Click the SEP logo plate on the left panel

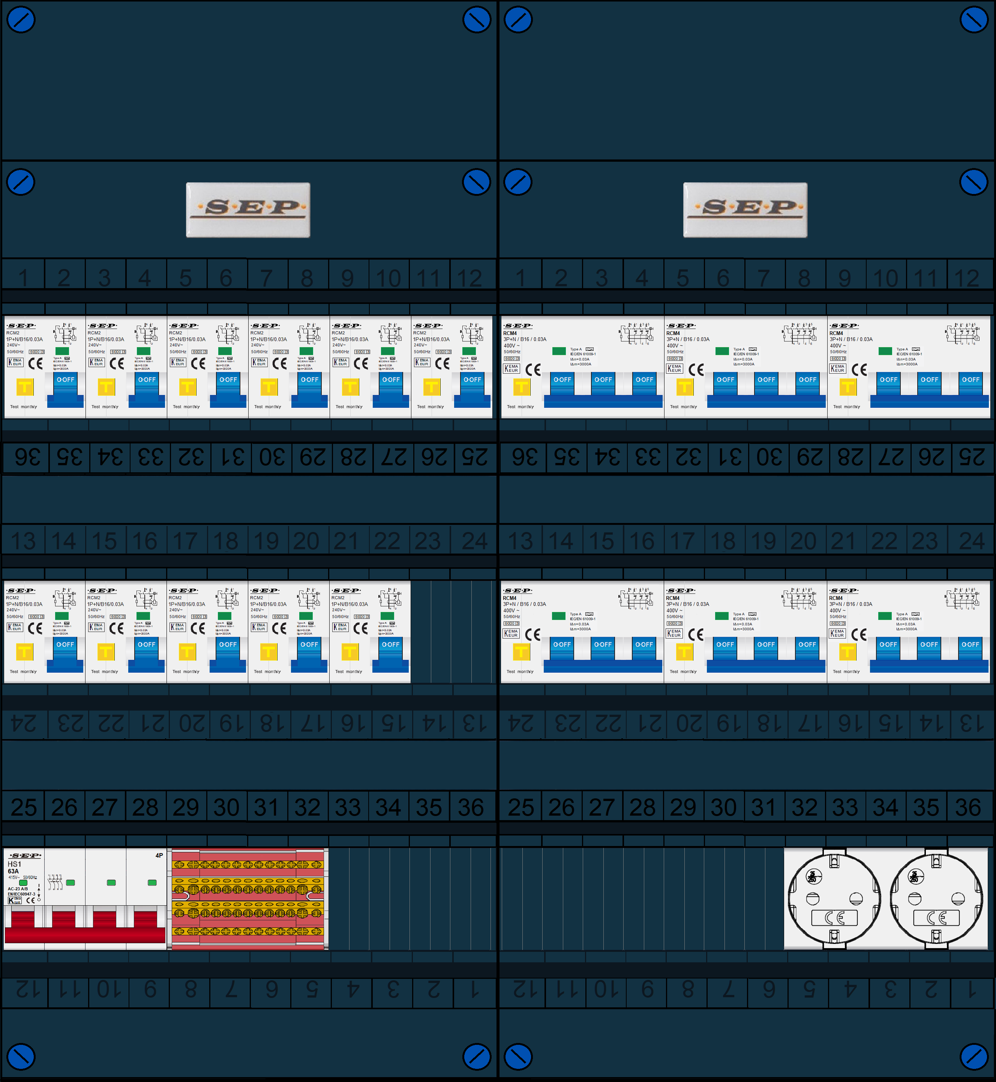coord(248,210)
